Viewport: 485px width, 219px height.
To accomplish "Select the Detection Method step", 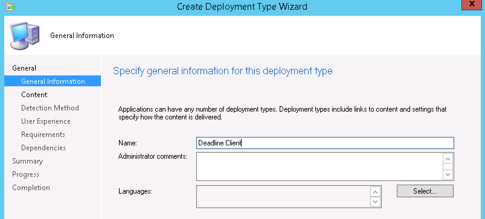I will 50,108.
